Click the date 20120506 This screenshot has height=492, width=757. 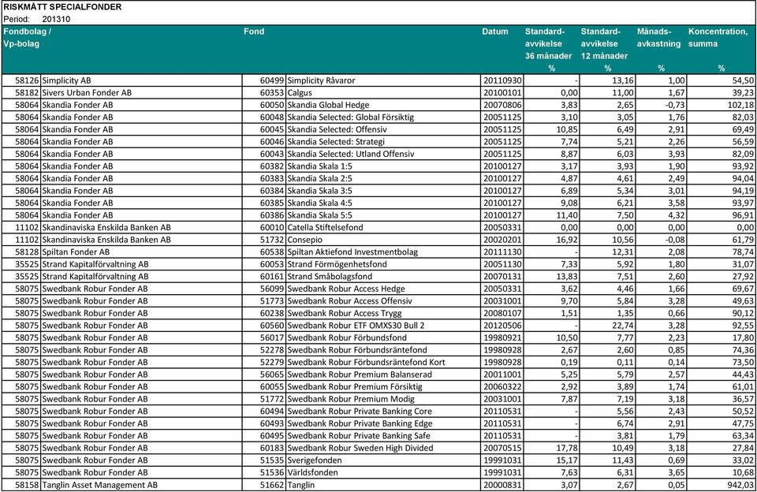click(x=502, y=326)
